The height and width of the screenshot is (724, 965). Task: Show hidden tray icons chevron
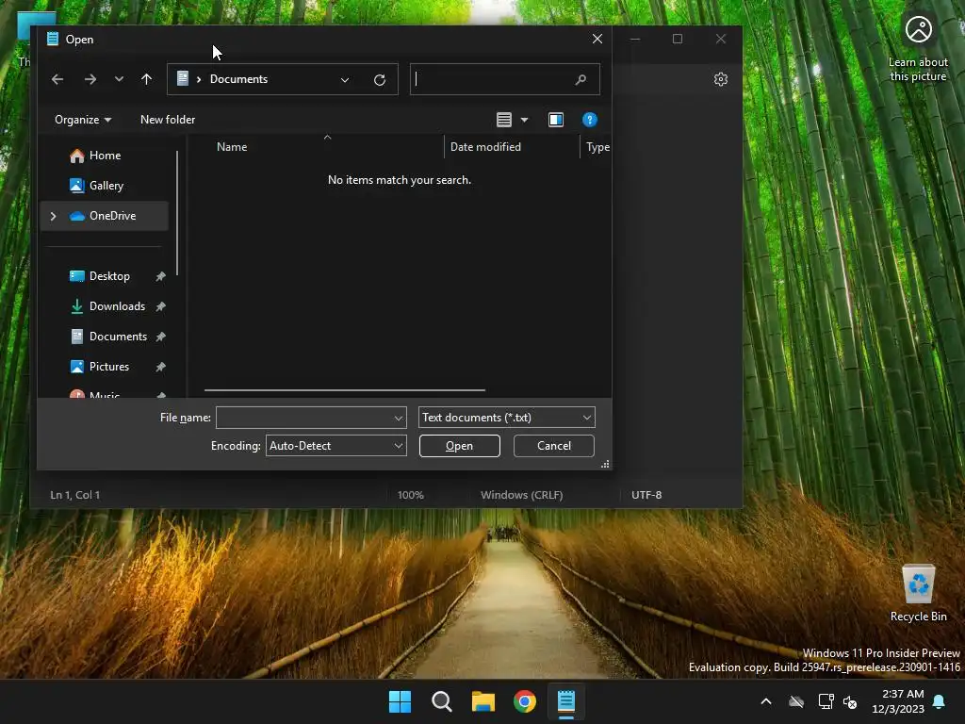[766, 701]
